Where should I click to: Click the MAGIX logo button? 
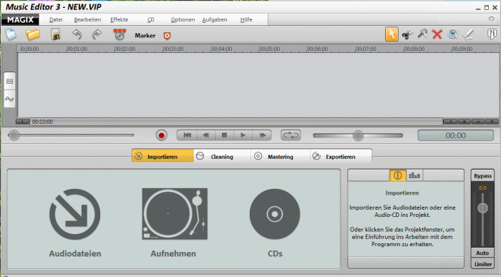click(x=20, y=20)
